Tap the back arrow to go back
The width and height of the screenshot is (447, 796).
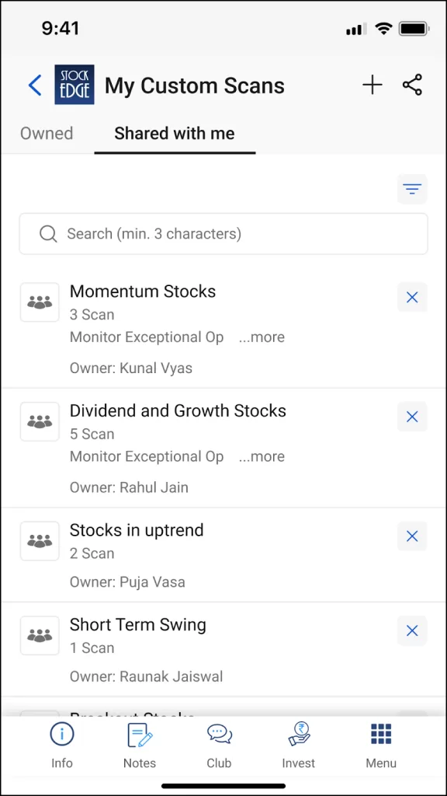coord(34,85)
